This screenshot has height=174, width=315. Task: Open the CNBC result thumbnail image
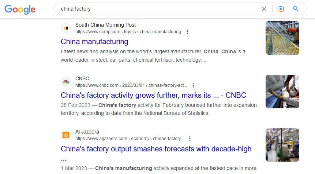282,92
